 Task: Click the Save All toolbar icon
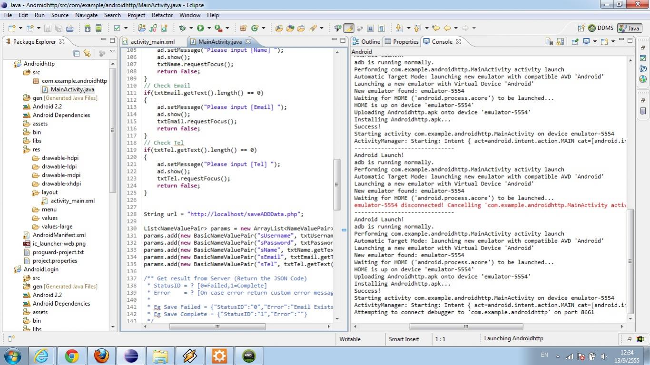pos(59,28)
